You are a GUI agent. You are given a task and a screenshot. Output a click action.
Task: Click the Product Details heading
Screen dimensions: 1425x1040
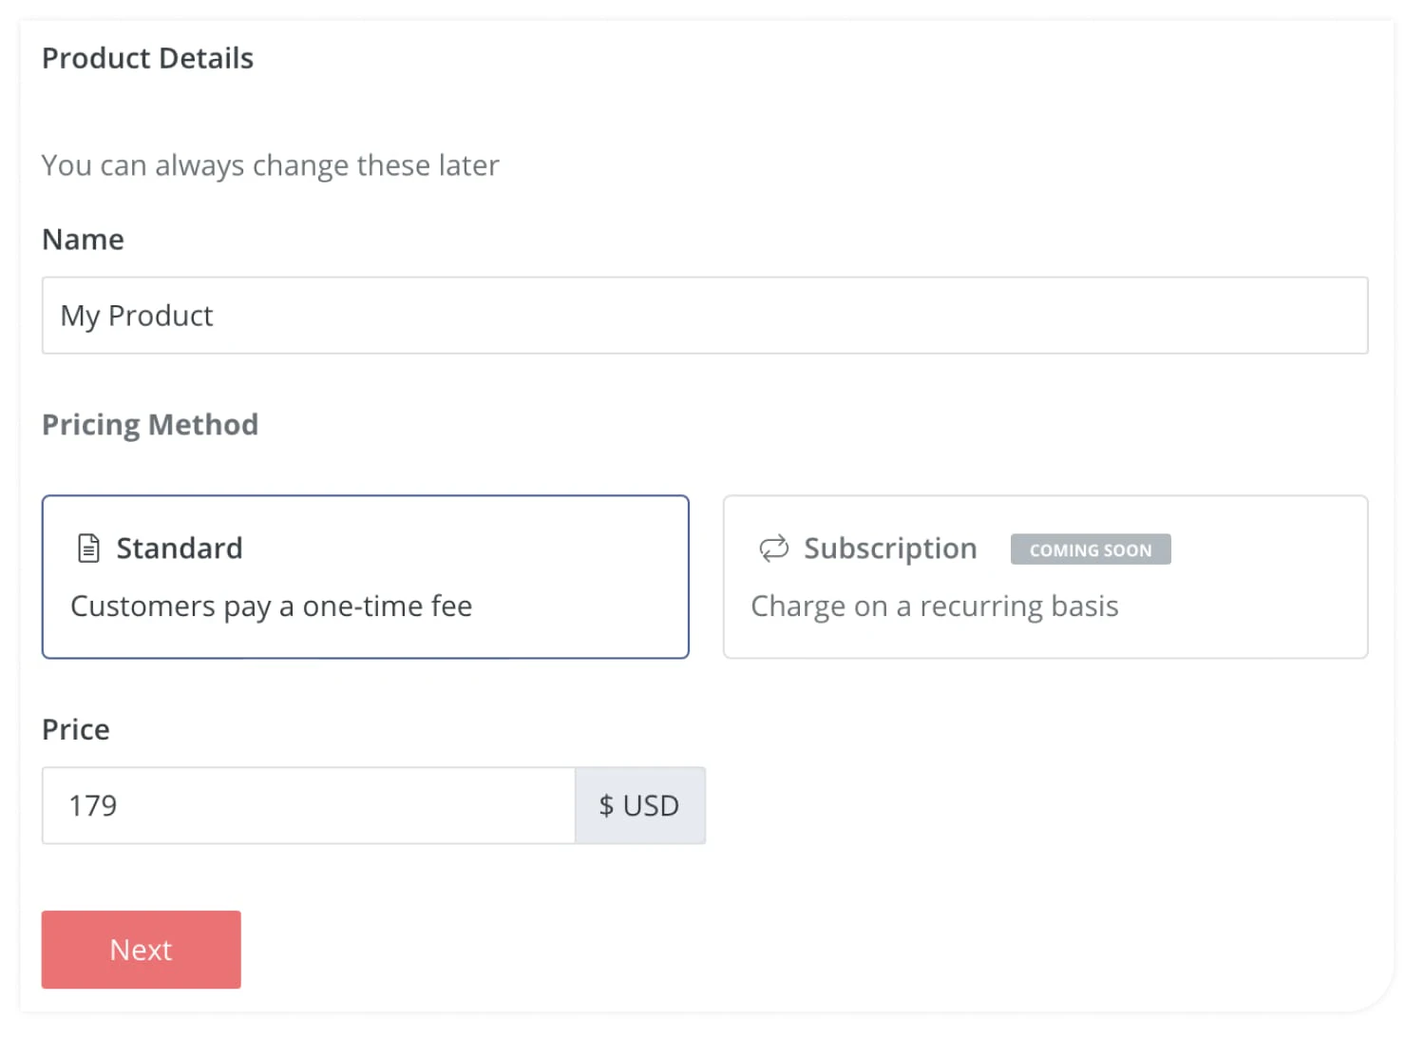pyautogui.click(x=147, y=58)
